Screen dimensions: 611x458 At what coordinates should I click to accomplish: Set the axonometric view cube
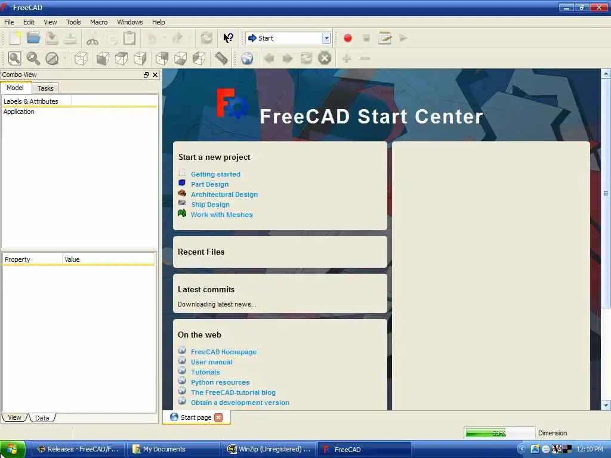(x=81, y=59)
